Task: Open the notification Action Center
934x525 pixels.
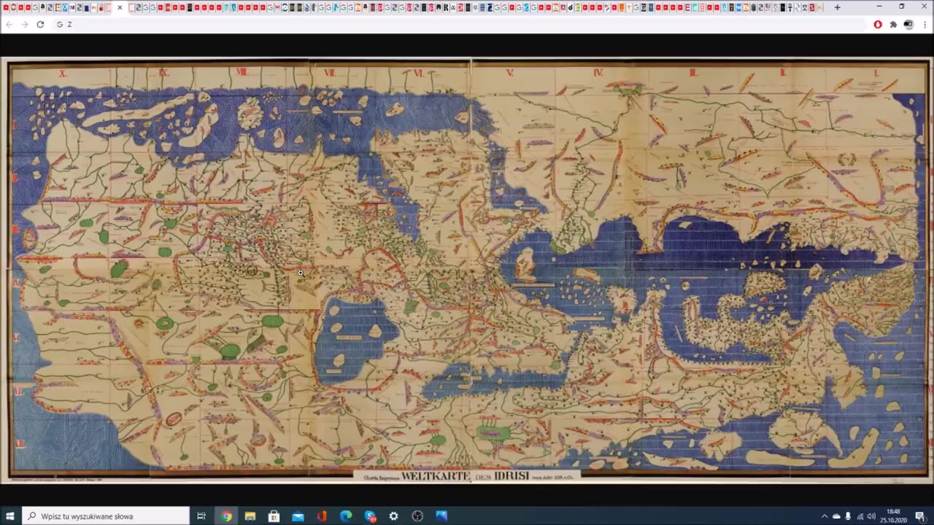Action: [920, 516]
